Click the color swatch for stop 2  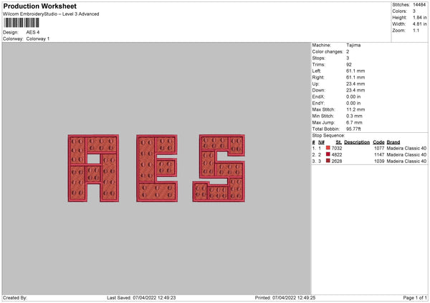328,154
